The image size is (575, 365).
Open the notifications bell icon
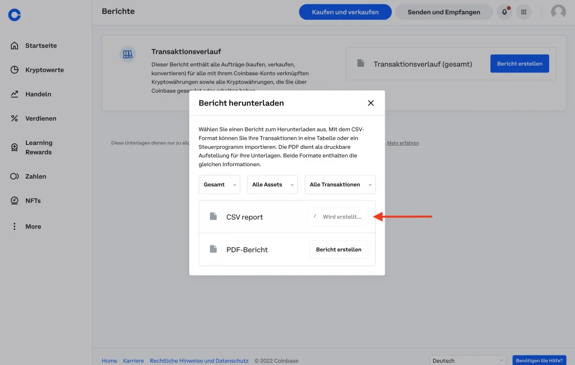pos(504,12)
